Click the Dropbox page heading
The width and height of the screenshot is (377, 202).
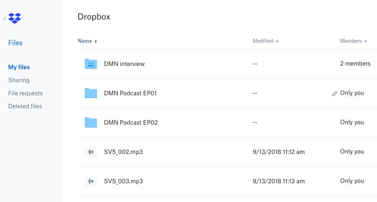[x=94, y=17]
